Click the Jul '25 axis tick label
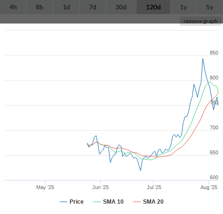The image size is (223, 214). point(154,187)
